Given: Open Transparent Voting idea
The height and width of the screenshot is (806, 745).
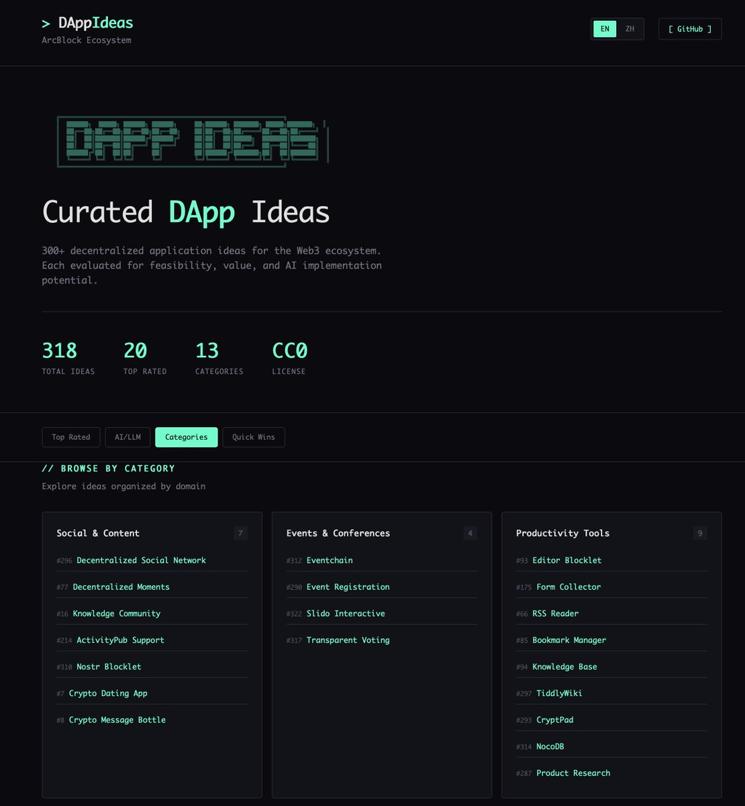Looking at the screenshot, I should (x=348, y=640).
